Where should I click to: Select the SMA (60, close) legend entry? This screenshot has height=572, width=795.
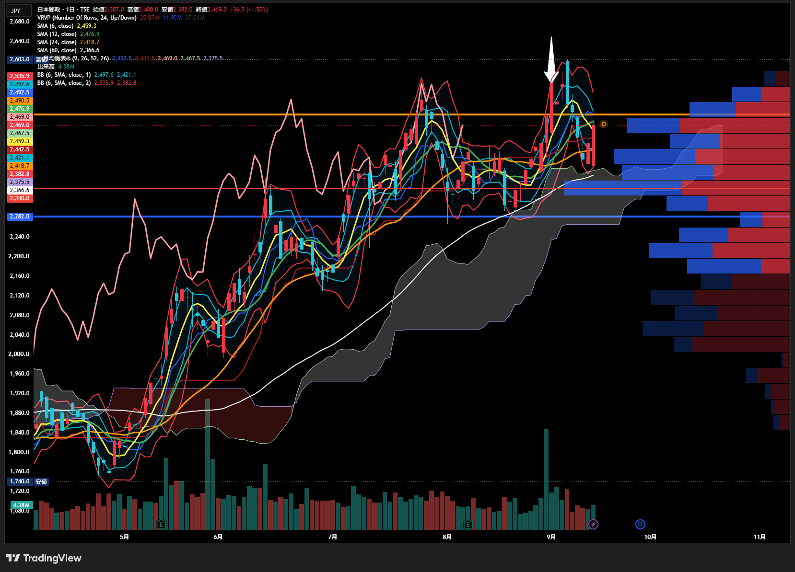click(x=57, y=50)
